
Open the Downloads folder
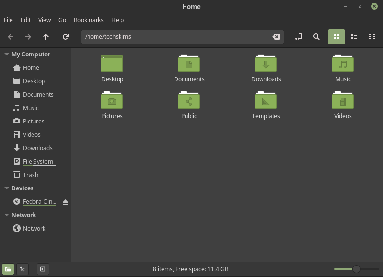click(266, 67)
